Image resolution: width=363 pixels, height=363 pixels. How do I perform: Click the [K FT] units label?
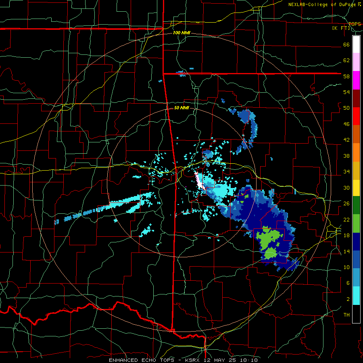click(x=341, y=28)
